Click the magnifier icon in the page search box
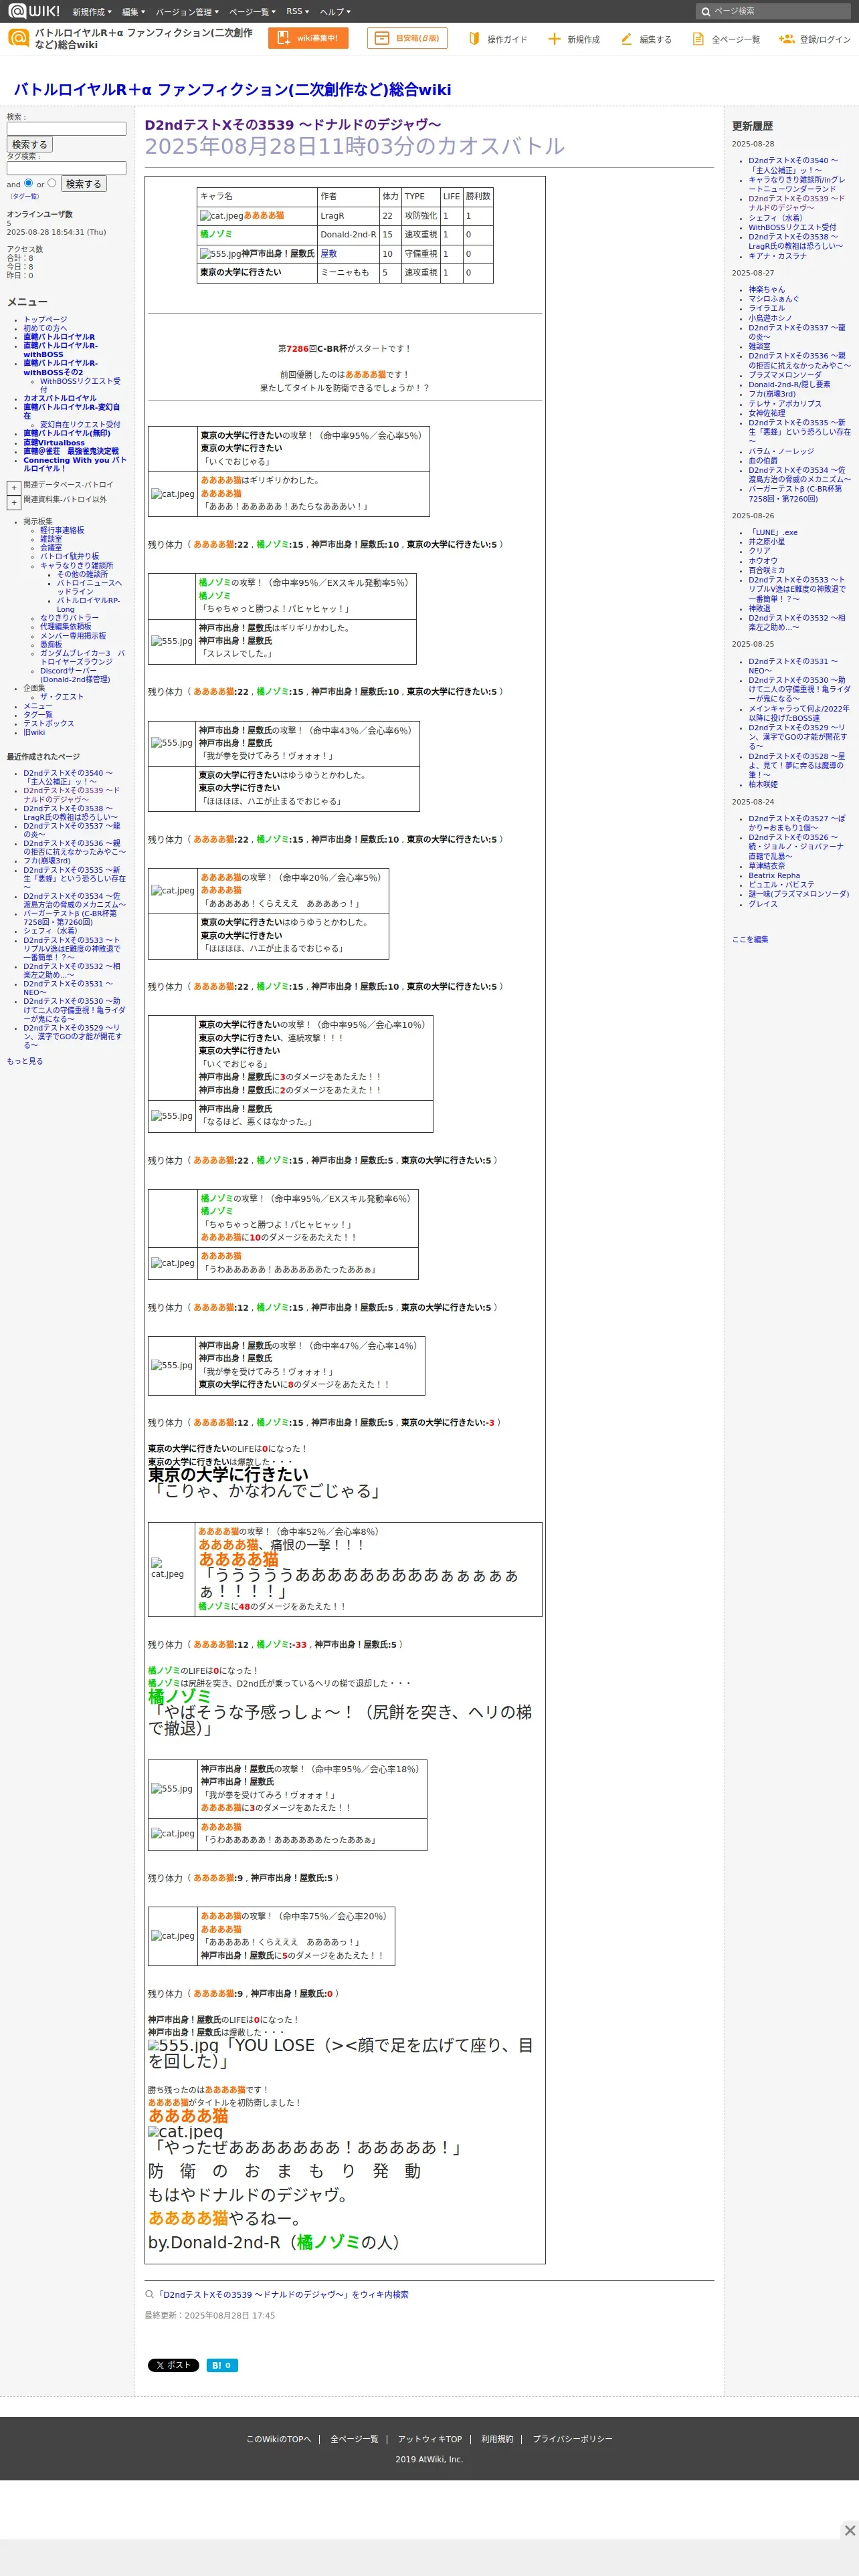The image size is (859, 2576). [705, 12]
